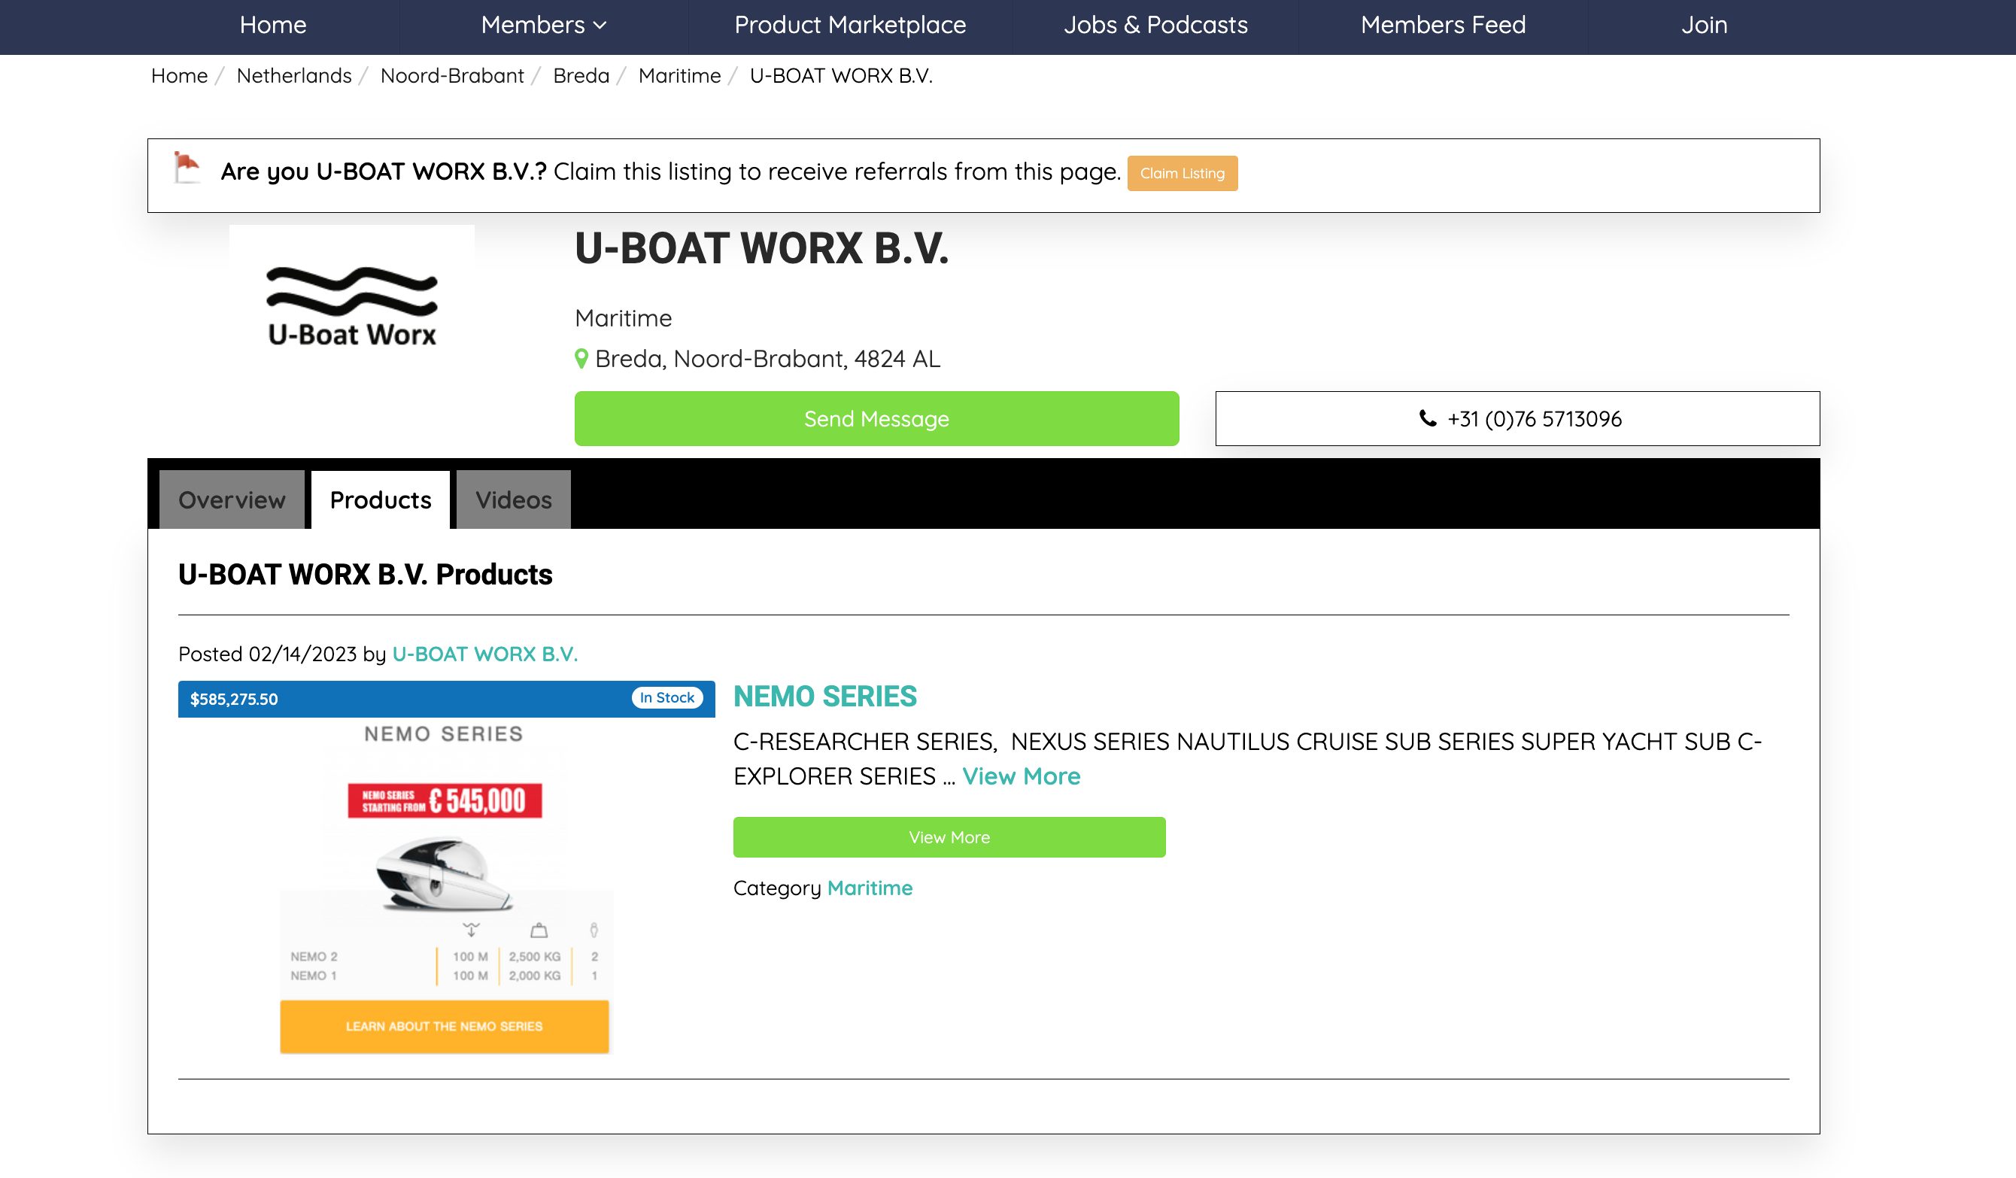2016x1178 pixels.
Task: Go to Home in the breadcrumb
Action: coord(179,75)
